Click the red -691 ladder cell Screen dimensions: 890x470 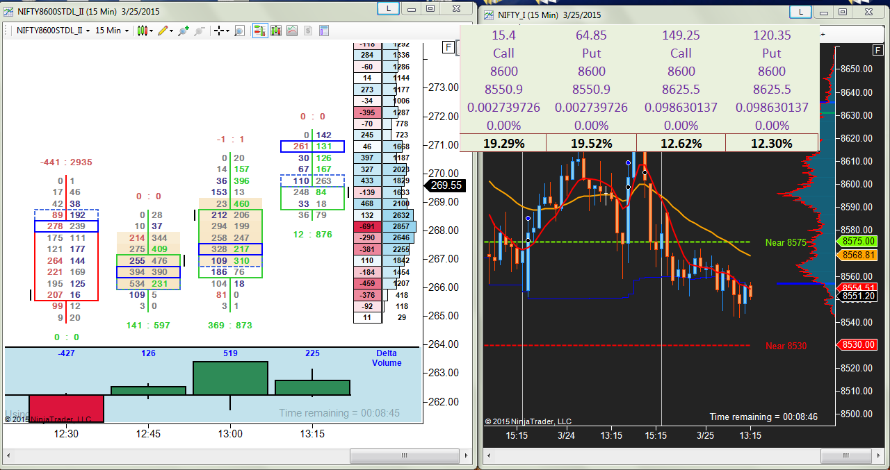[x=368, y=226]
